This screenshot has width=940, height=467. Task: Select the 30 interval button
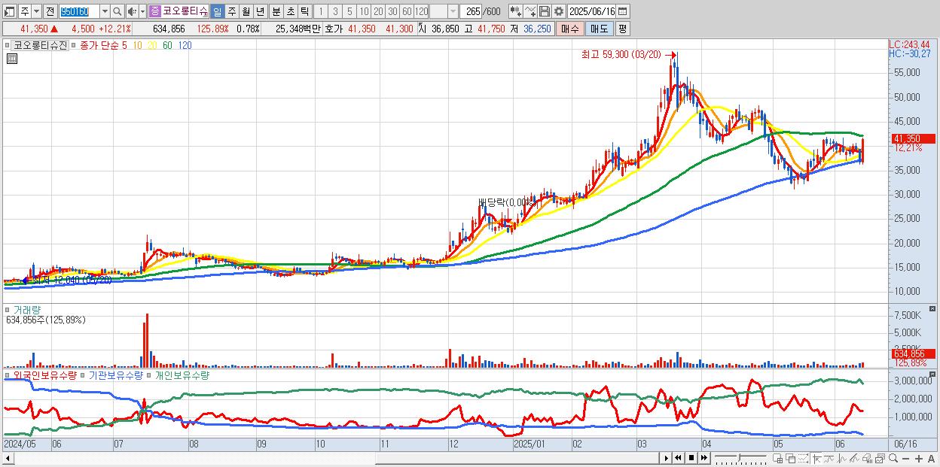392,11
